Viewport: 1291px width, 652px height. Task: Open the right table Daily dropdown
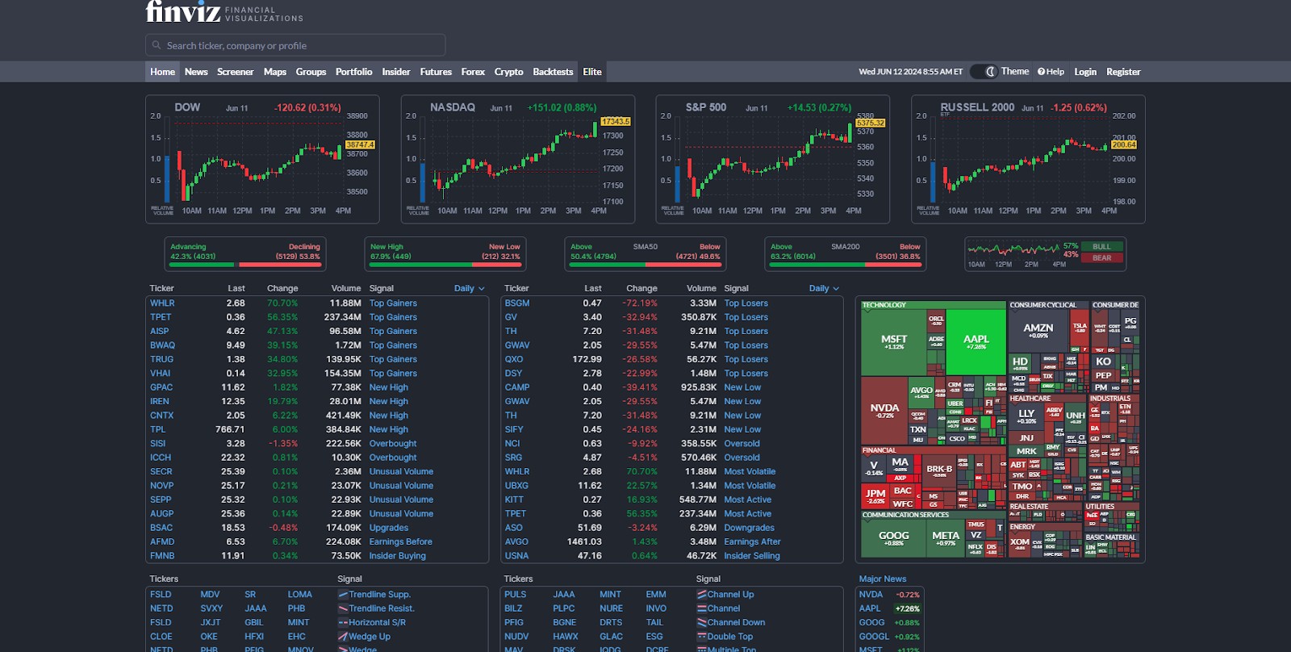coord(824,289)
